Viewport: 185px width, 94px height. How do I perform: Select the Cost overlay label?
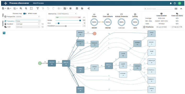(x=9, y=27)
